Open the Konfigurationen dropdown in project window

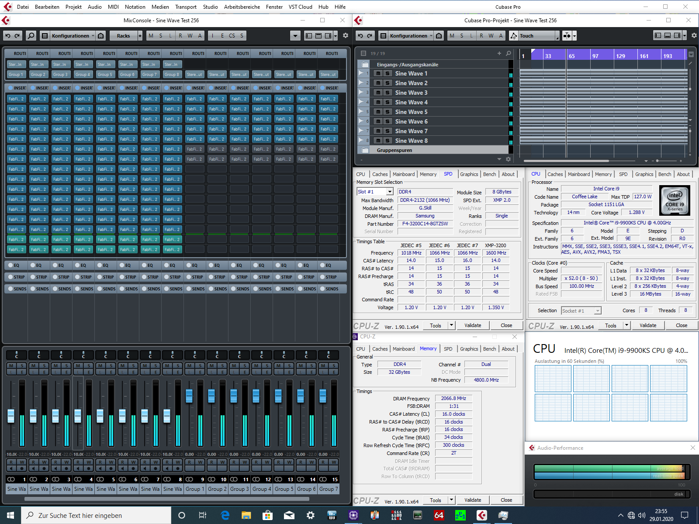click(410, 36)
